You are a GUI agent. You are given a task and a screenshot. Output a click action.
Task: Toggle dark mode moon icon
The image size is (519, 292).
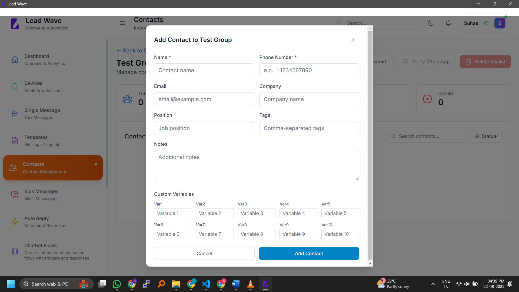[431, 23]
